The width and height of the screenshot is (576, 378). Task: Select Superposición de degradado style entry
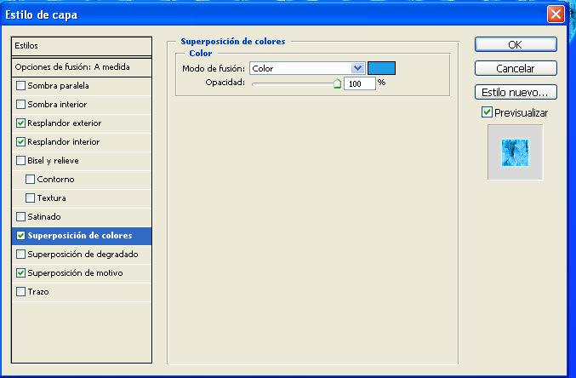point(83,255)
